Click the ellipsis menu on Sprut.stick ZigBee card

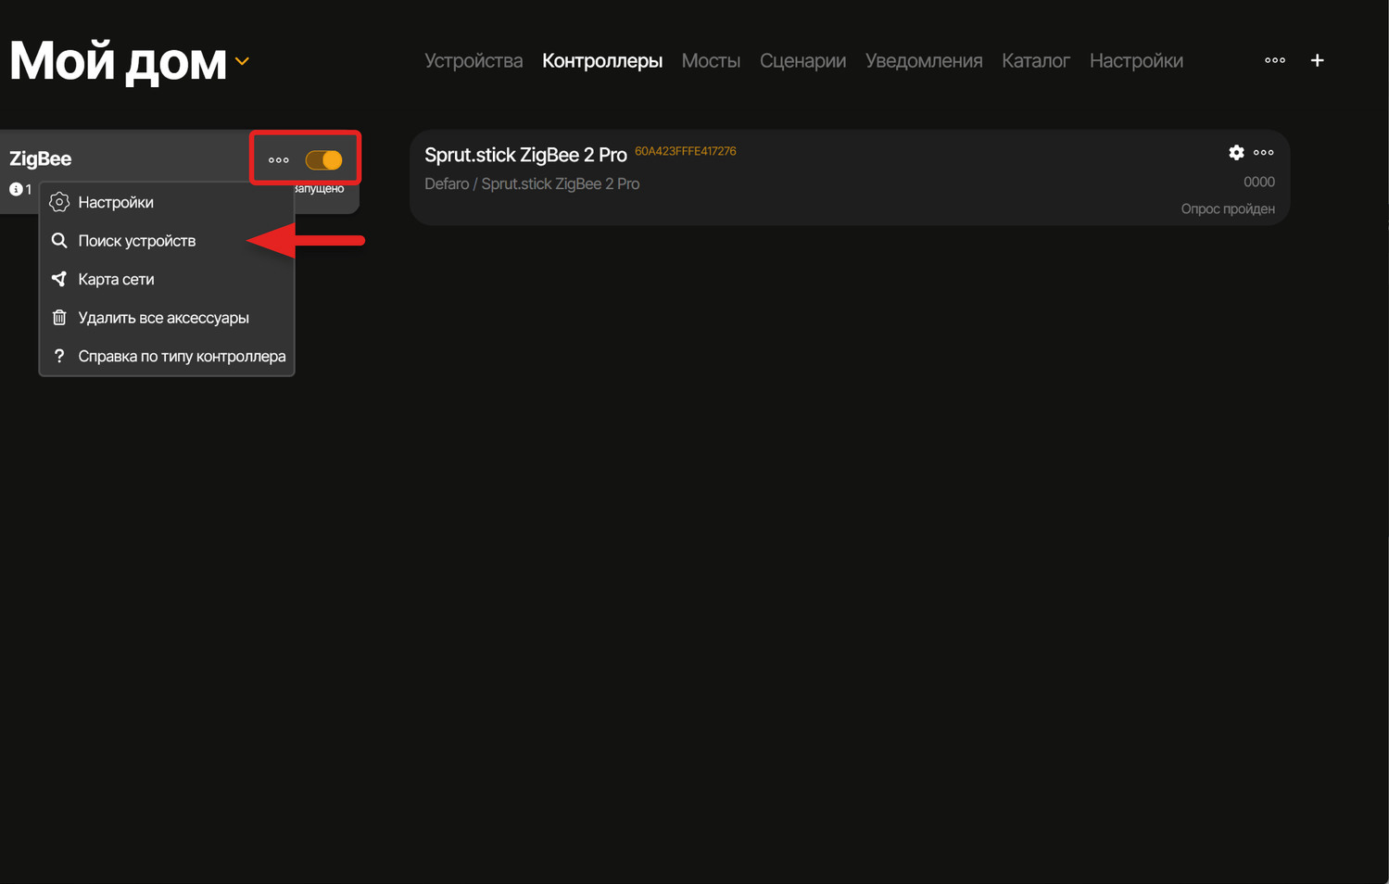(x=1264, y=152)
